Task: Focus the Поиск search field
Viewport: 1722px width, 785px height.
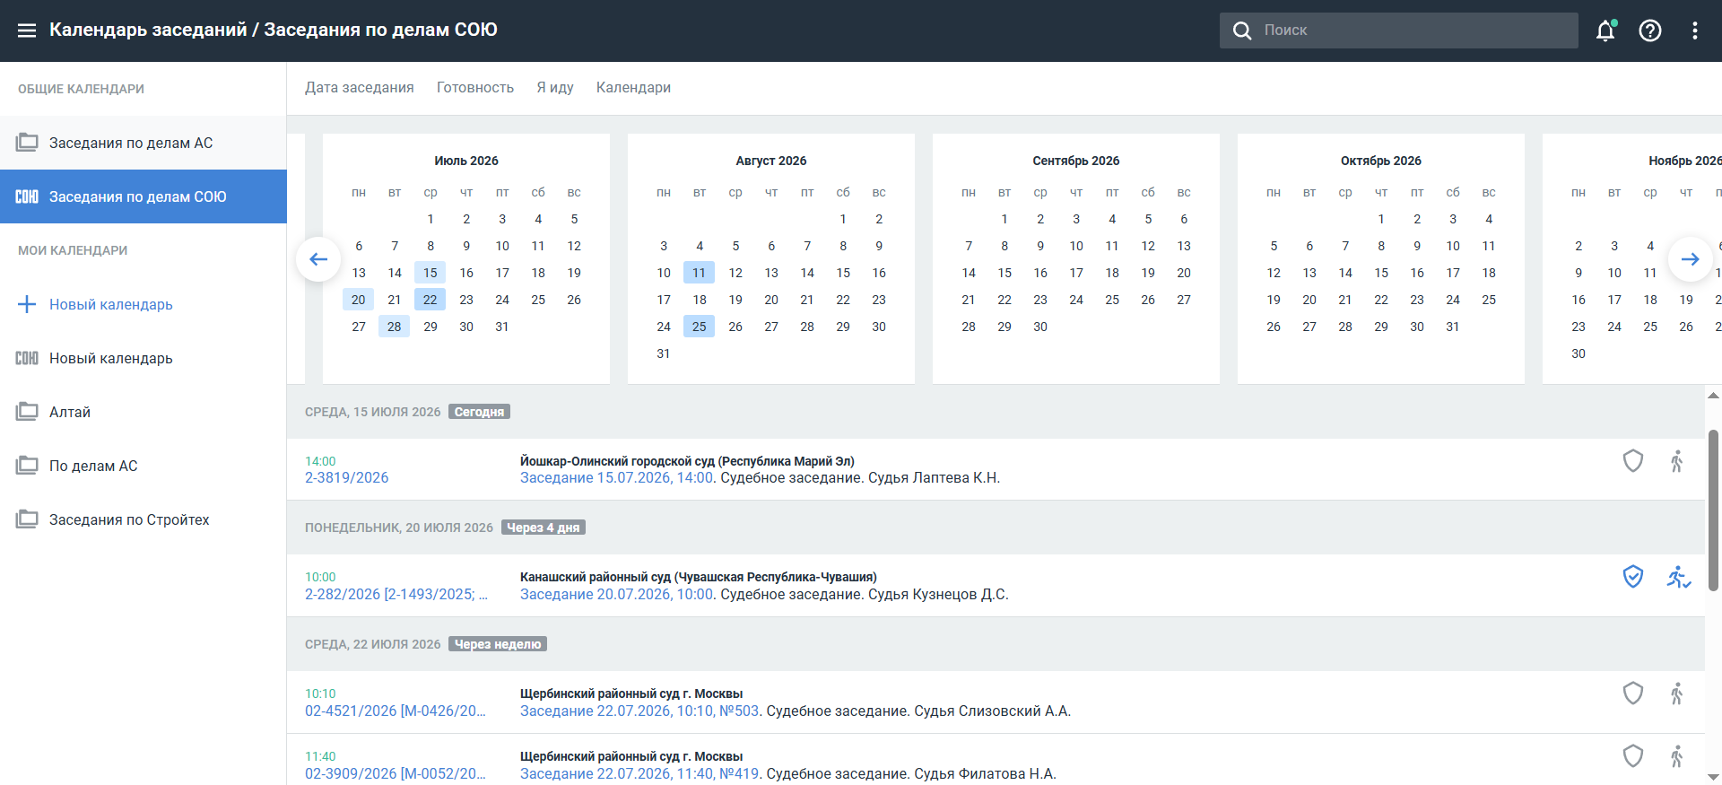Action: (1399, 31)
